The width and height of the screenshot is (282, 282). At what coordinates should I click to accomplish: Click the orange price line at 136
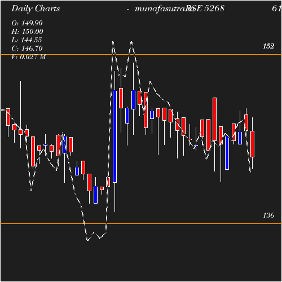coord(141,224)
